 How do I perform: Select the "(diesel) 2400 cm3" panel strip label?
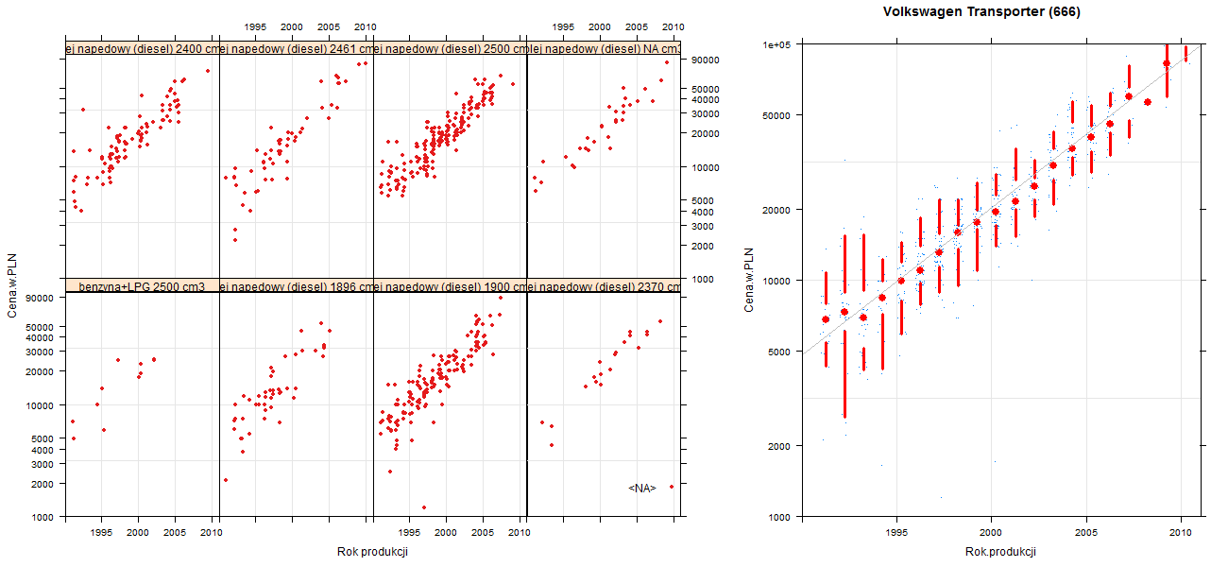(x=142, y=49)
